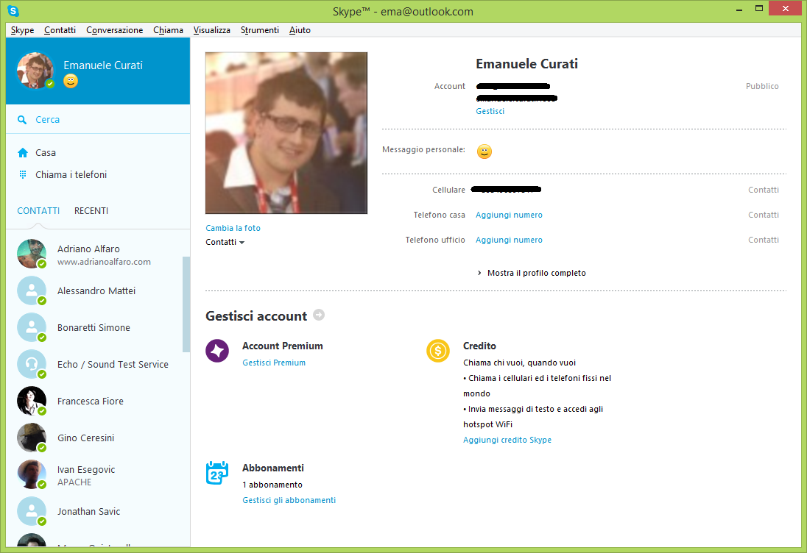Screen dimensions: 807x553
Task: Click Aggiungi credito Skype link
Action: pyautogui.click(x=507, y=440)
